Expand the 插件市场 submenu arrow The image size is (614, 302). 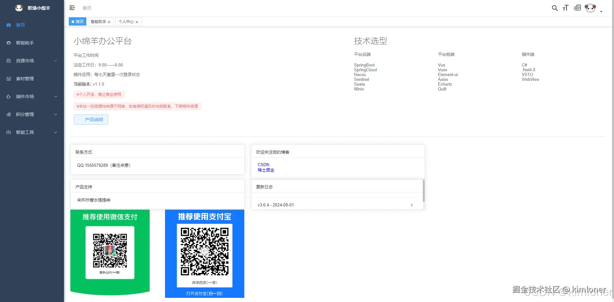(56, 97)
